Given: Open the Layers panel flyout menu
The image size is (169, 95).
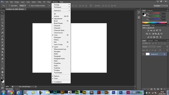Looking at the screenshot, I should (167, 41).
